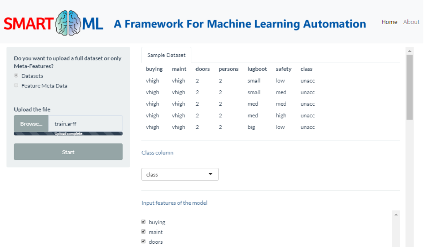The height and width of the screenshot is (247, 424).
Task: Open the Class column dropdown
Action: [x=180, y=174]
